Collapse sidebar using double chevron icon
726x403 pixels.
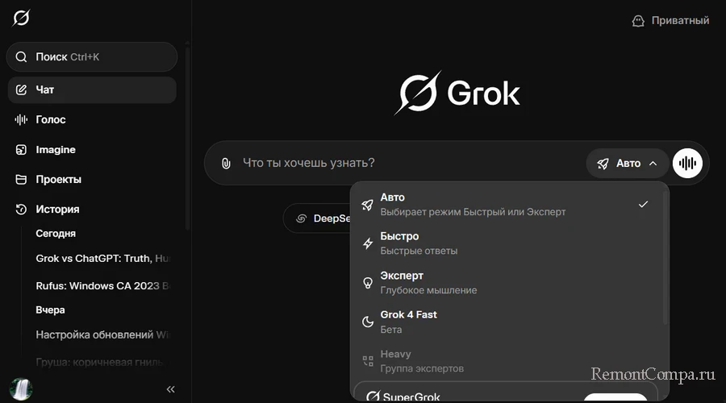pos(170,389)
